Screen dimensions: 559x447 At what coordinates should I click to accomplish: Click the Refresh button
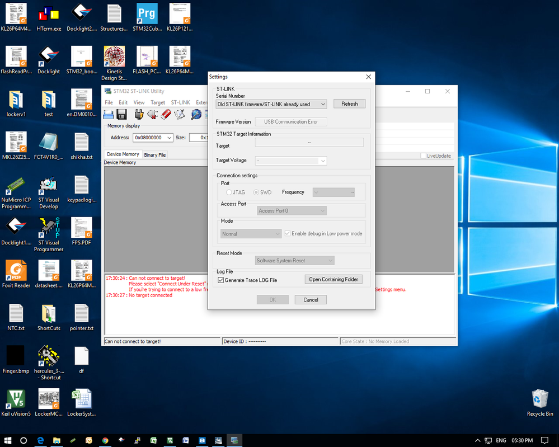click(x=349, y=103)
